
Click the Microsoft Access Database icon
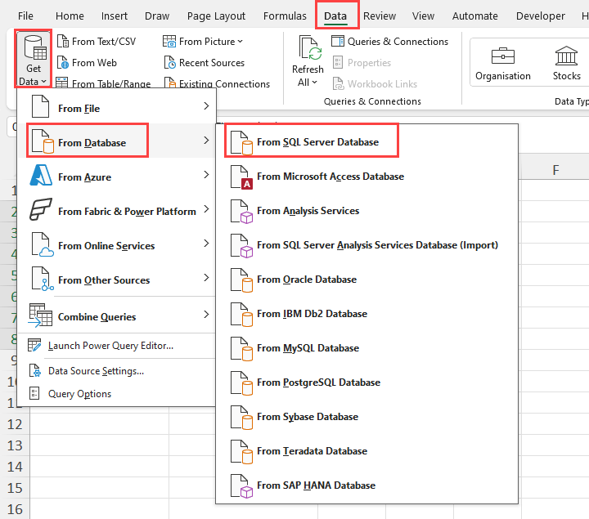(x=241, y=177)
